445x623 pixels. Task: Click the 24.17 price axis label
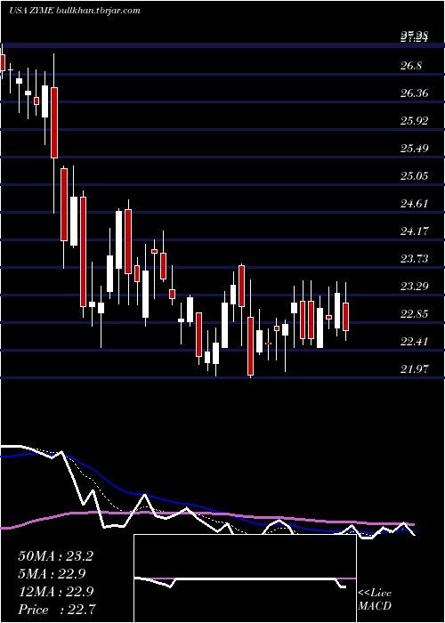point(414,231)
